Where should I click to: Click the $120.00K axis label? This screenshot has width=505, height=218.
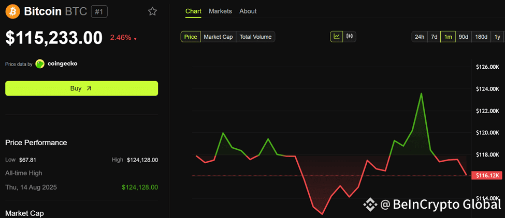487,133
